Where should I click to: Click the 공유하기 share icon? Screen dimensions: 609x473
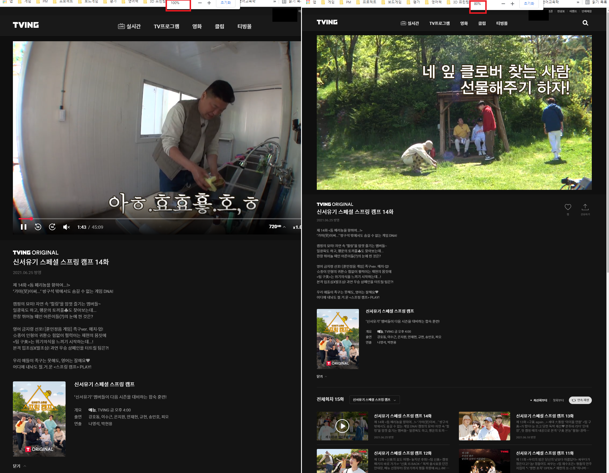585,207
